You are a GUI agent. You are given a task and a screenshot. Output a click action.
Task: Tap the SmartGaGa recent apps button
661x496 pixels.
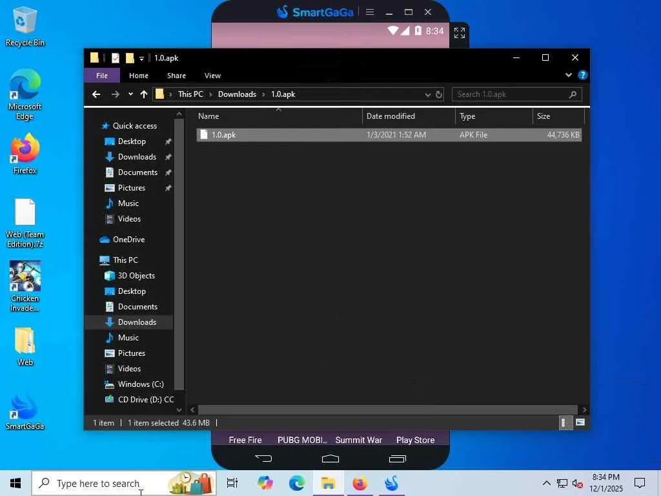point(397,459)
